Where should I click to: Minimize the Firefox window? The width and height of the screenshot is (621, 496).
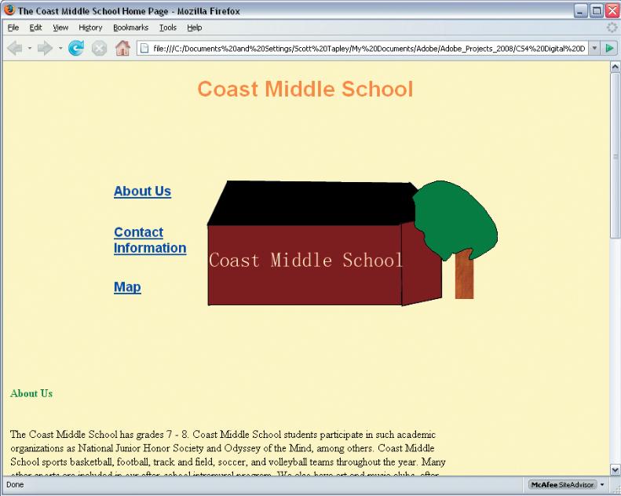[580, 11]
